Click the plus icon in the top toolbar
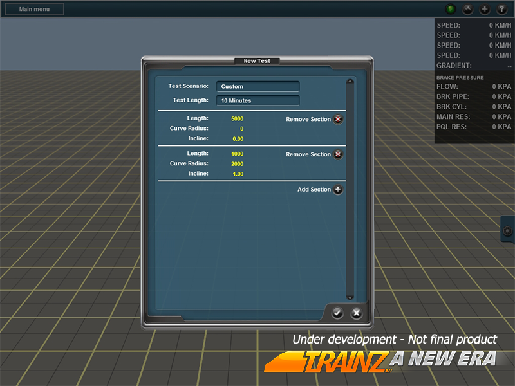The image size is (515, 386). pyautogui.click(x=484, y=9)
